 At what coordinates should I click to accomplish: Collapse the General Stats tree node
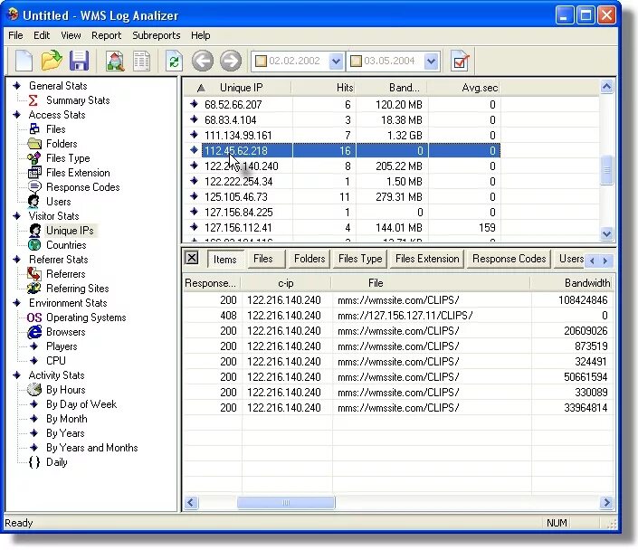17,86
